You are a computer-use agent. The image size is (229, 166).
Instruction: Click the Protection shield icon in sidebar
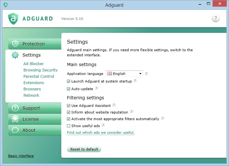pos(15,44)
